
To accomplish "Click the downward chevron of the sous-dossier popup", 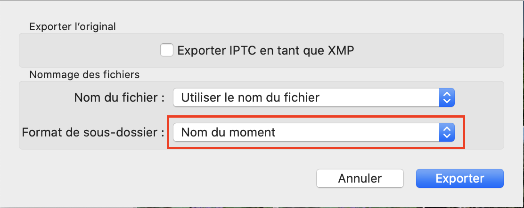I will coord(447,136).
